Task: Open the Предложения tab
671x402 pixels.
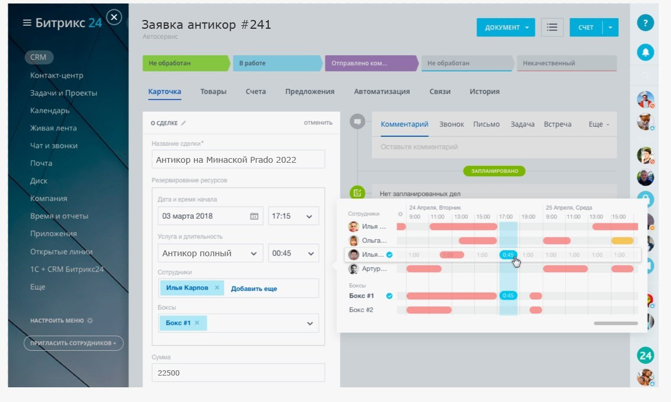Action: [310, 91]
